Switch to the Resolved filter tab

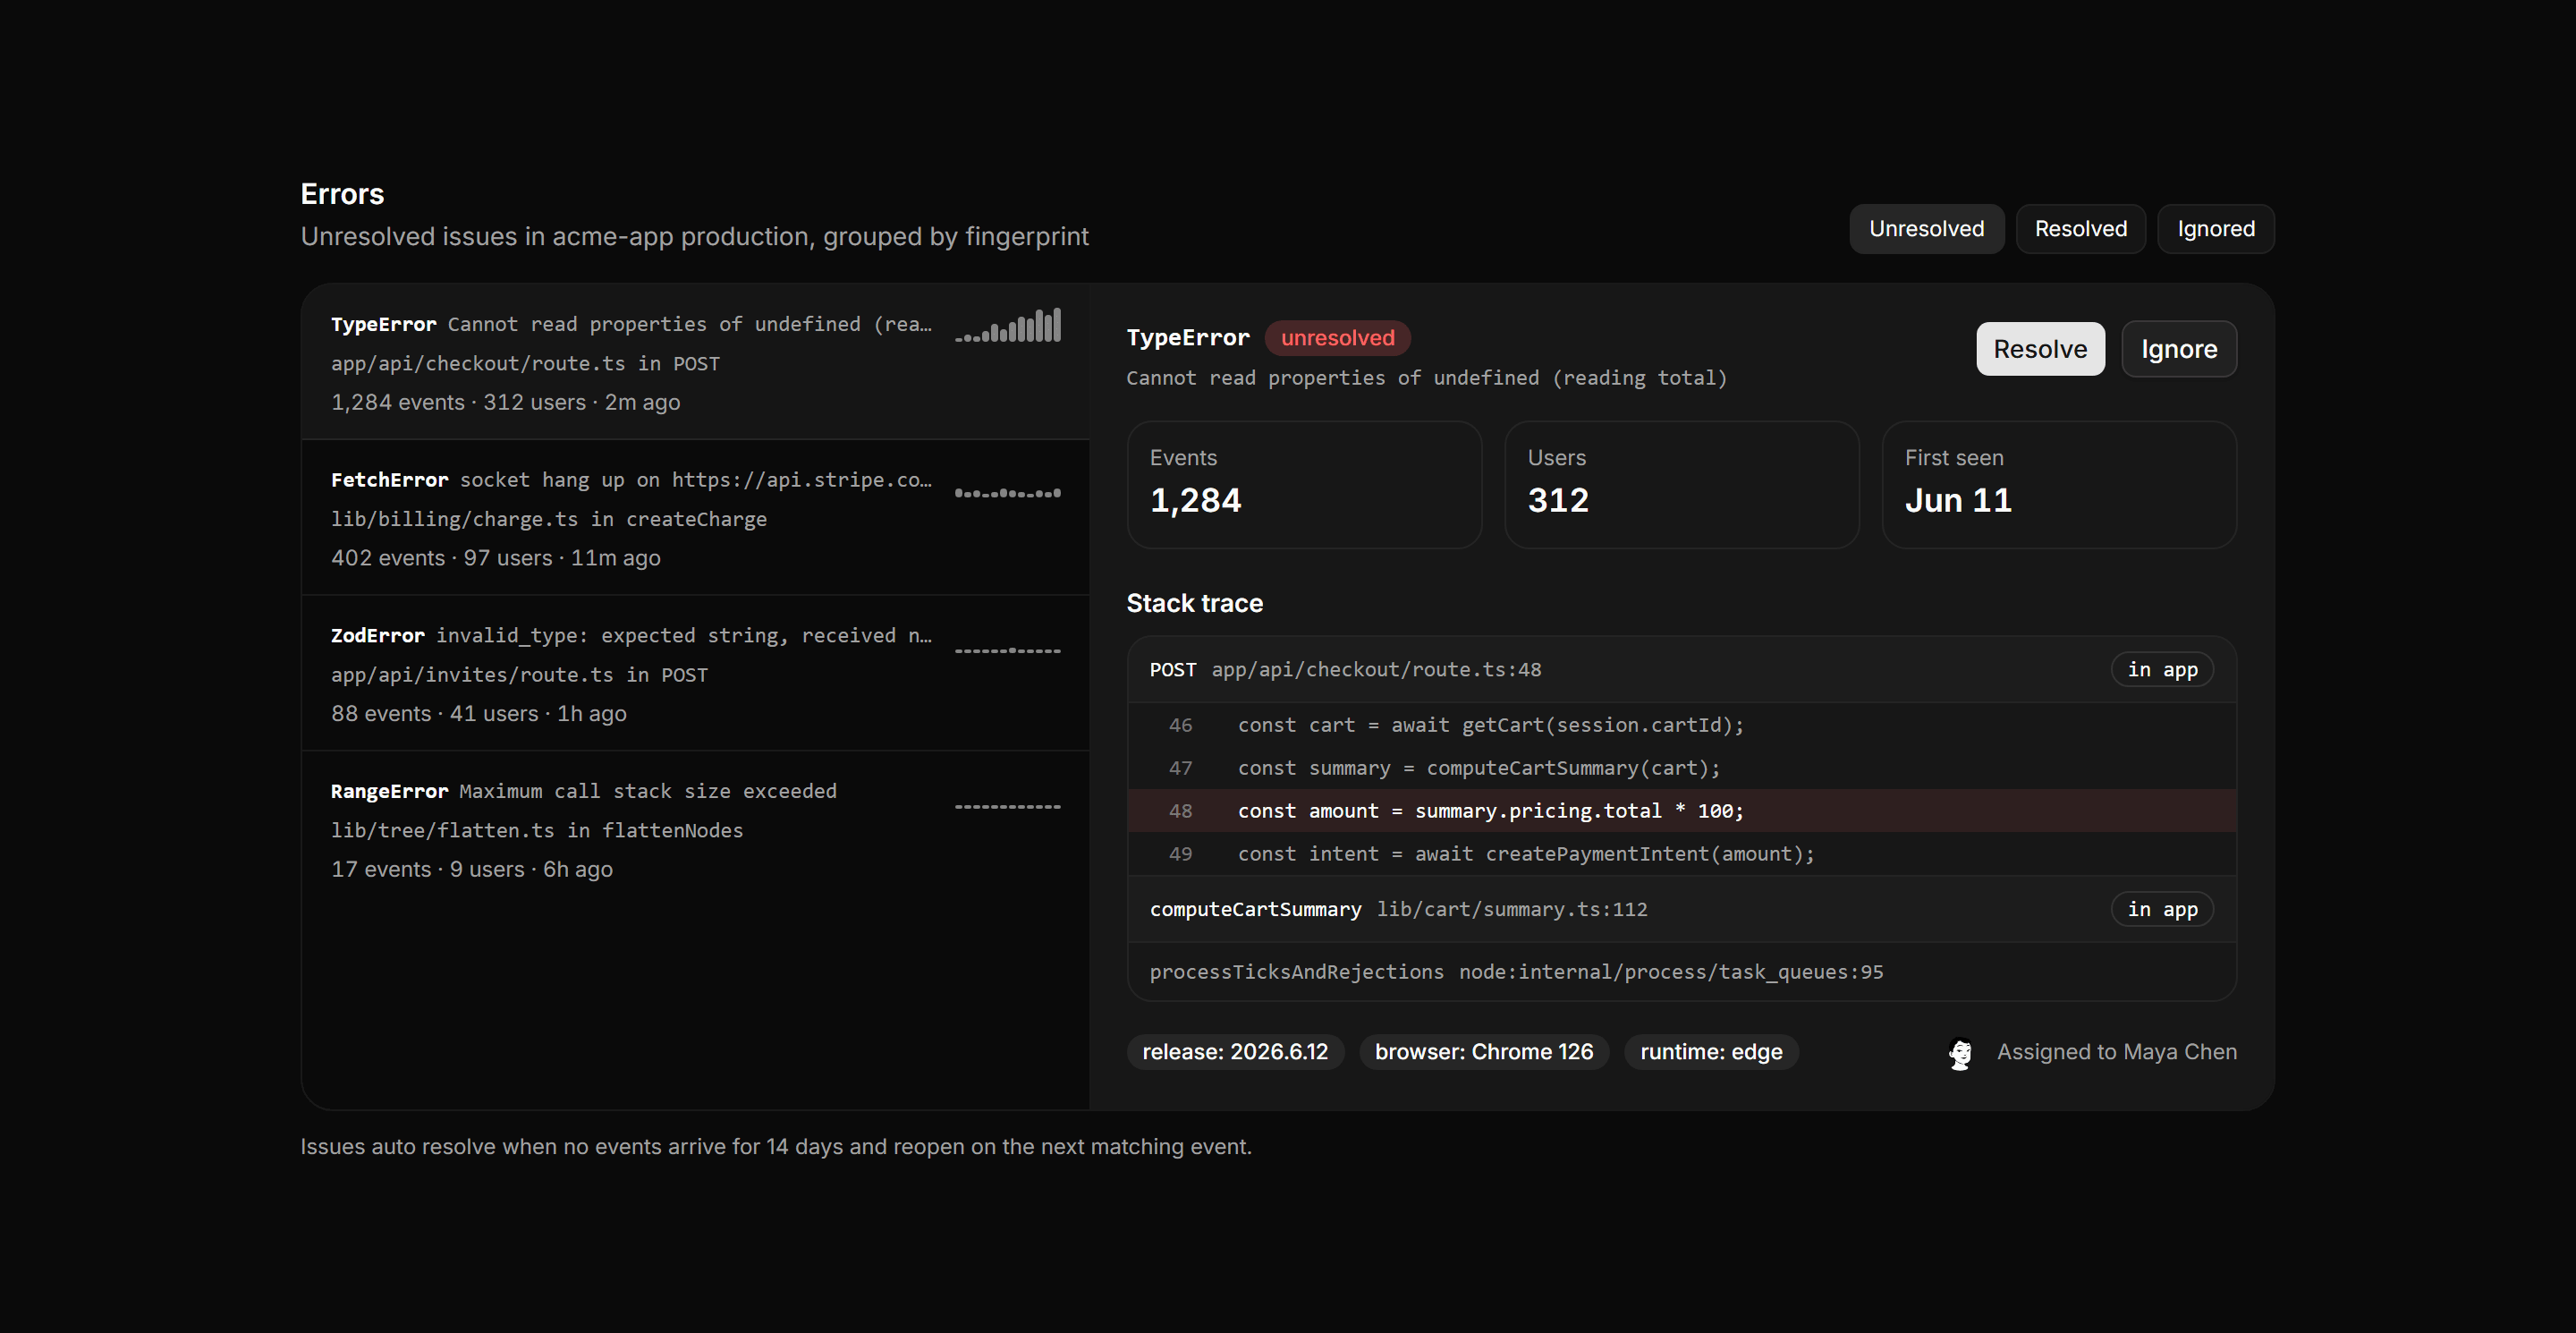[2080, 229]
